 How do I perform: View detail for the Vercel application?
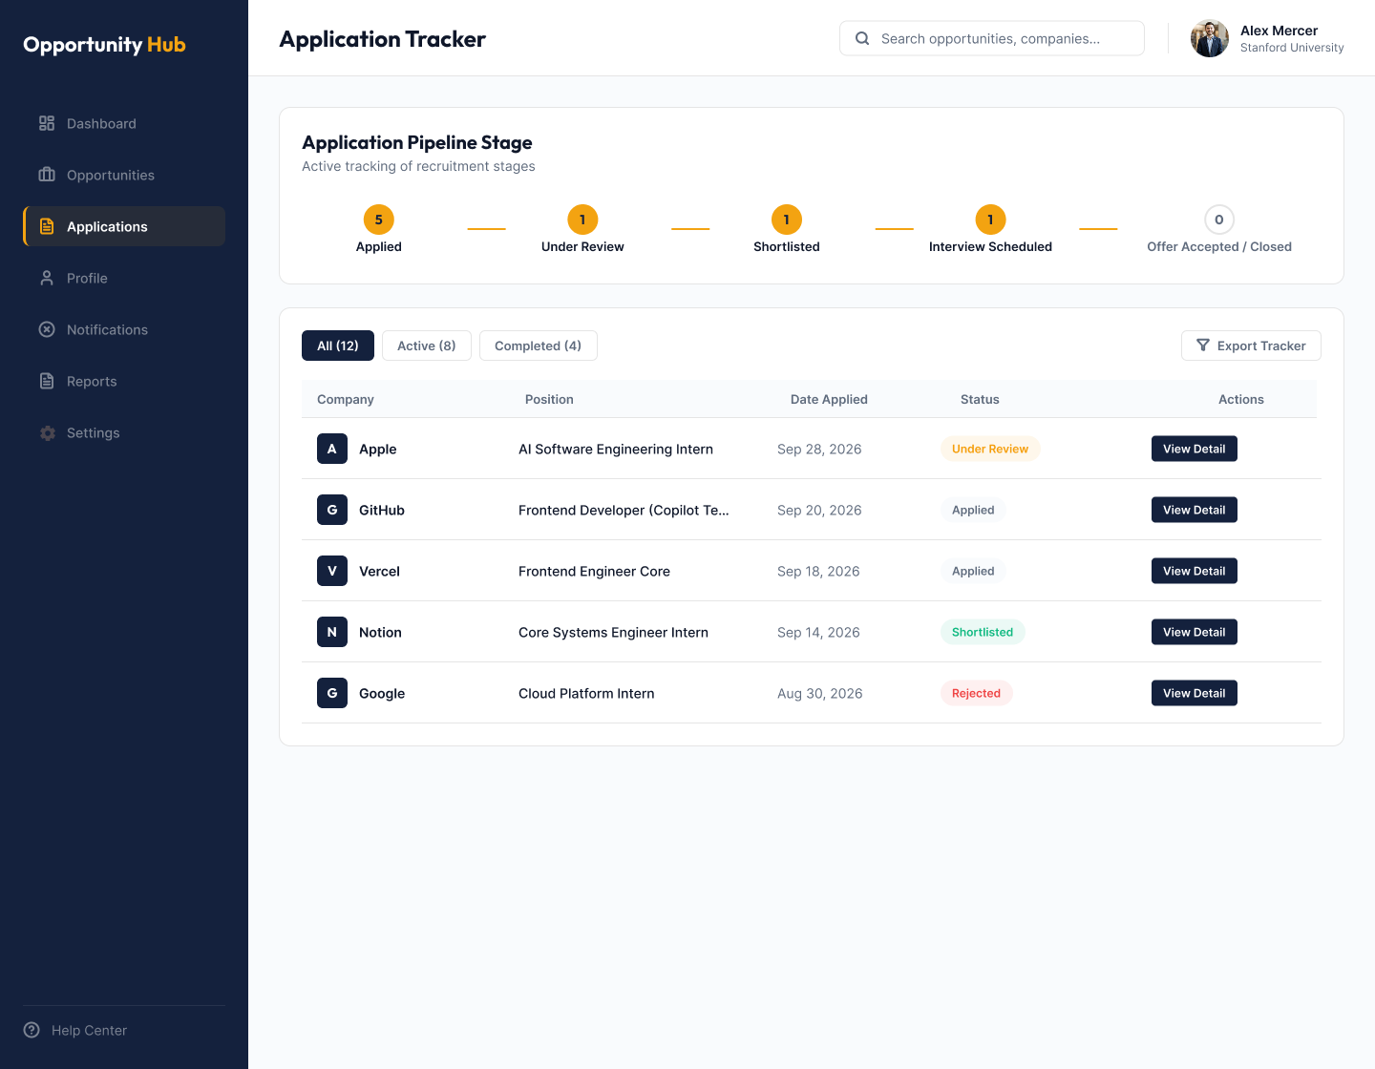click(x=1195, y=571)
